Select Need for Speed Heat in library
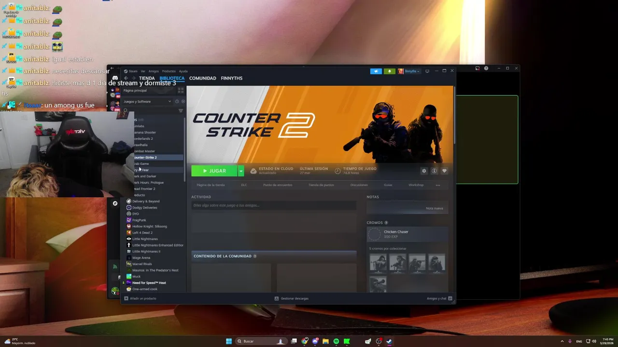This screenshot has width=618, height=347. pos(149,283)
